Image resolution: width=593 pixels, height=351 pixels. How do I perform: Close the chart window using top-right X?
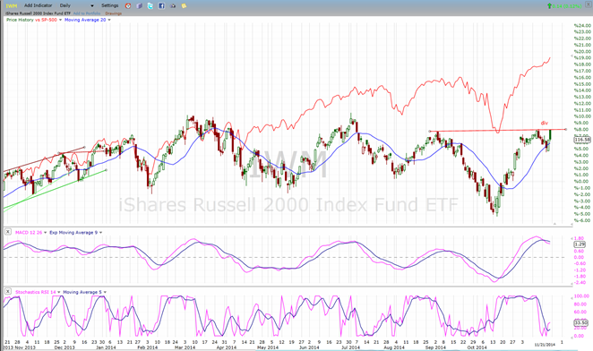tap(588, 4)
